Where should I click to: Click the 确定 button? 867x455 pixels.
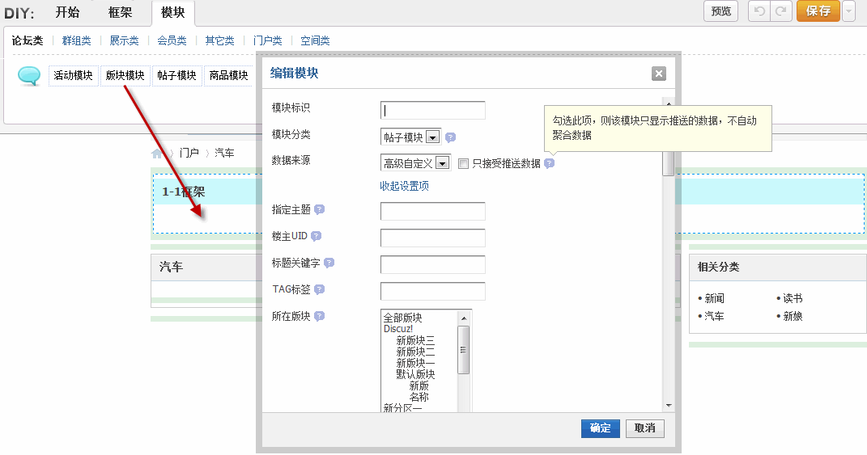click(600, 428)
